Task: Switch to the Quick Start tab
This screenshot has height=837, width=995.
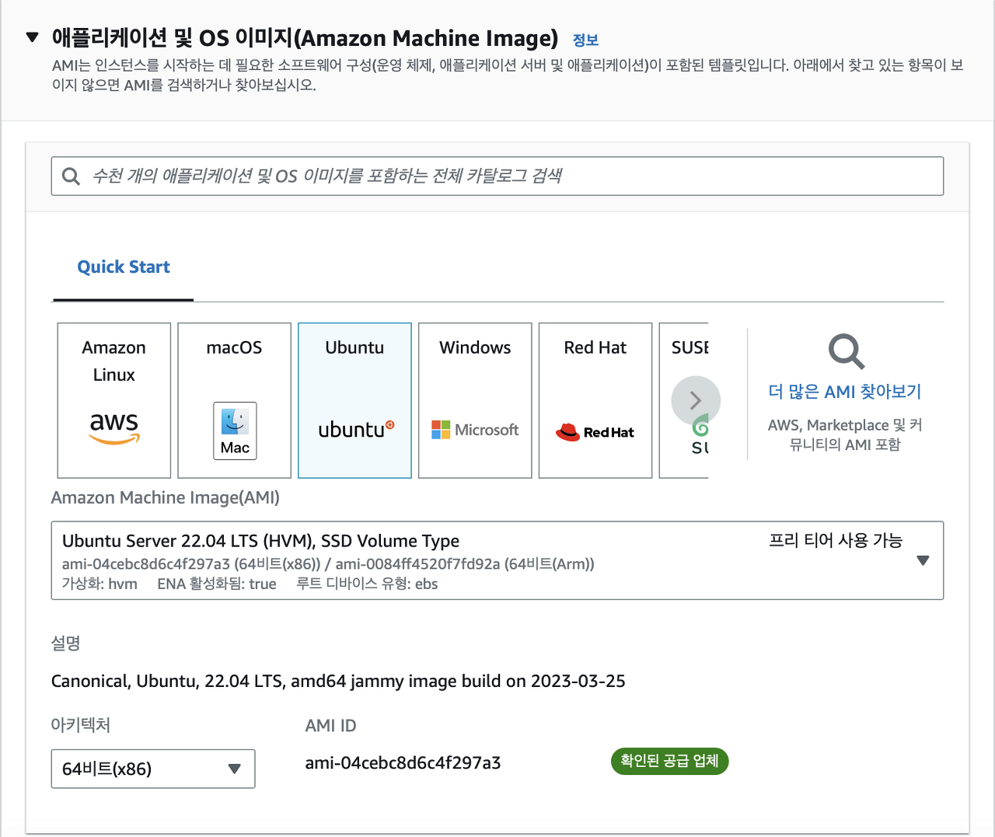Action: [x=124, y=267]
